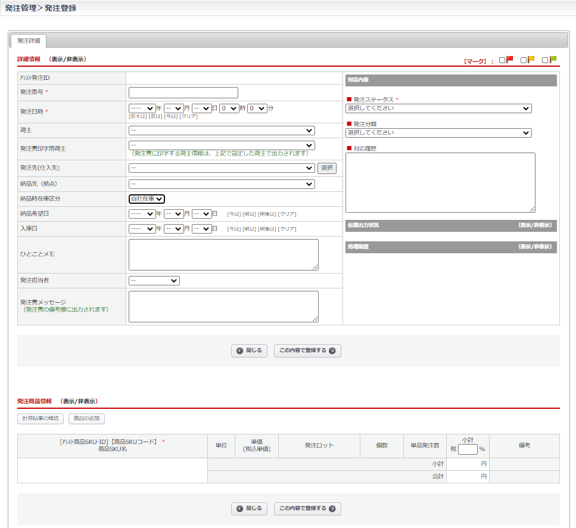Click 今日 link under 発注日時
Screen dimensions: 576x528
[x=171, y=116]
